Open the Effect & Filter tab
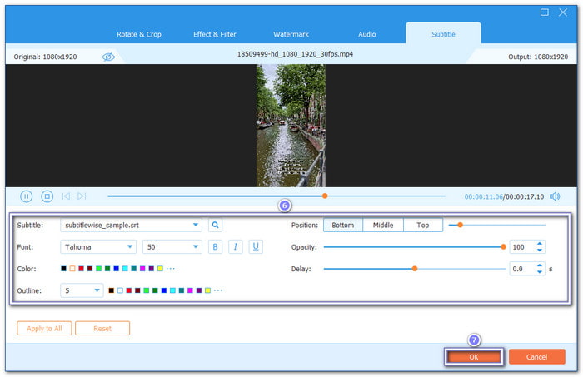 (x=215, y=34)
